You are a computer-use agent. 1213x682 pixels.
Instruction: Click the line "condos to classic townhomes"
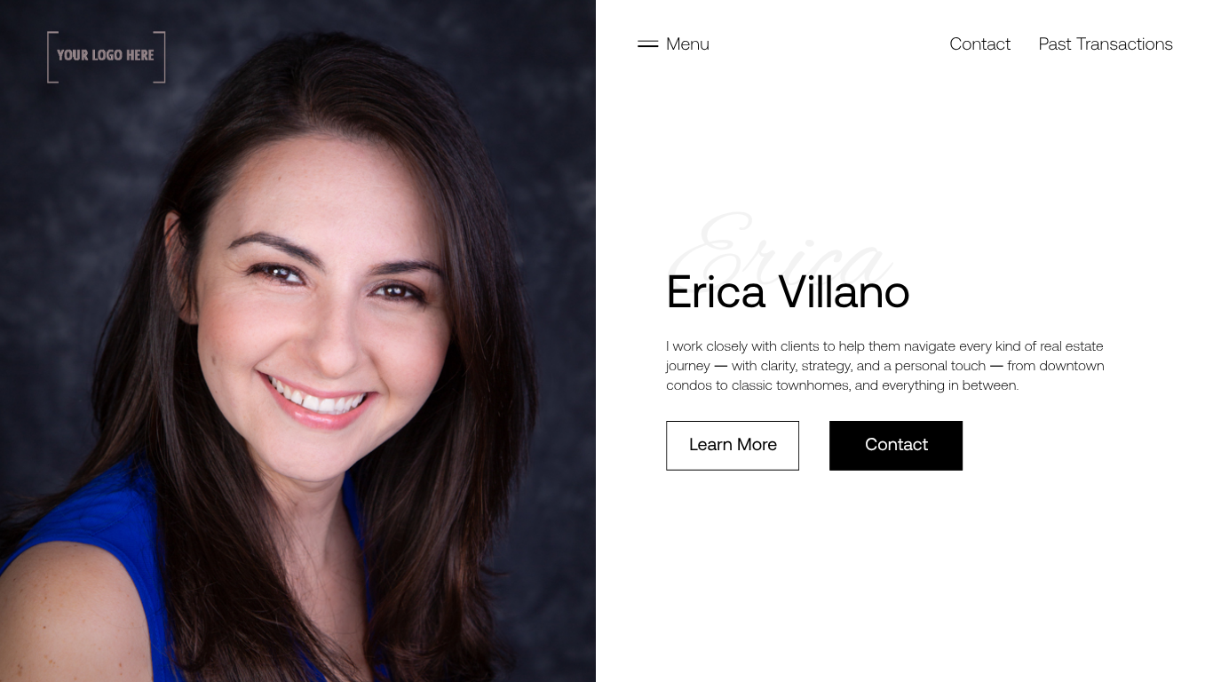[842, 385]
